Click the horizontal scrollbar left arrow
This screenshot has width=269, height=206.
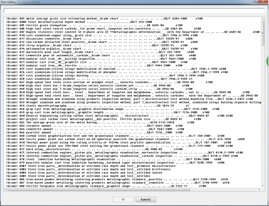[5, 189]
